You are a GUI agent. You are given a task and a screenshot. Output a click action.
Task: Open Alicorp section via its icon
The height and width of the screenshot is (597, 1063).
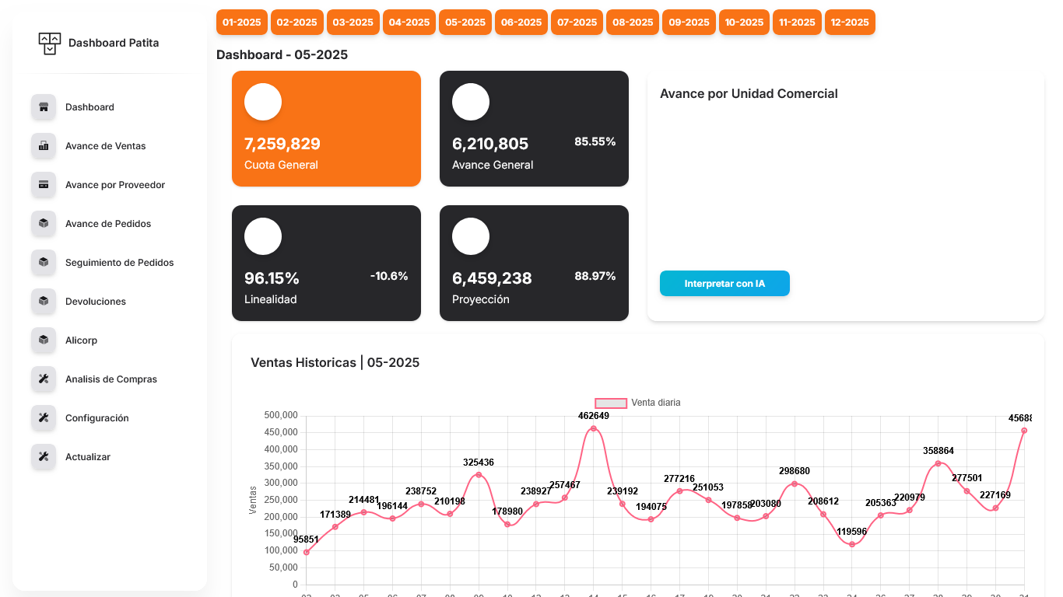tap(43, 340)
